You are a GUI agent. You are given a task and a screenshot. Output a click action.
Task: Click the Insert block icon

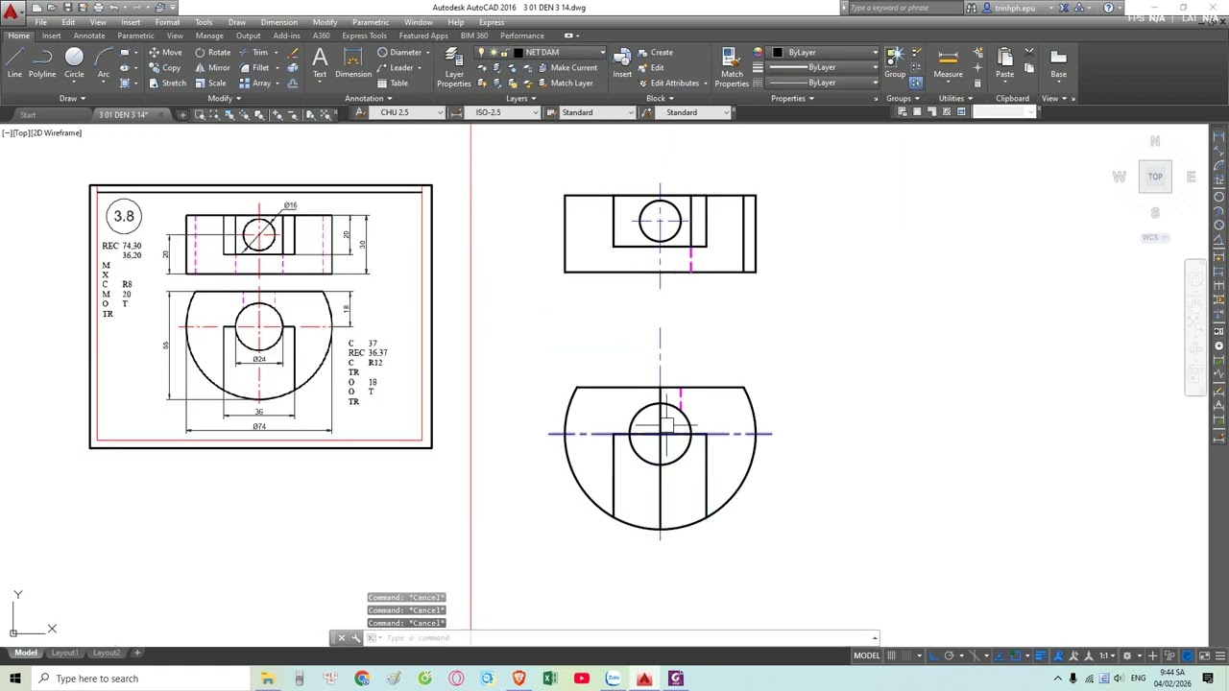[622, 63]
